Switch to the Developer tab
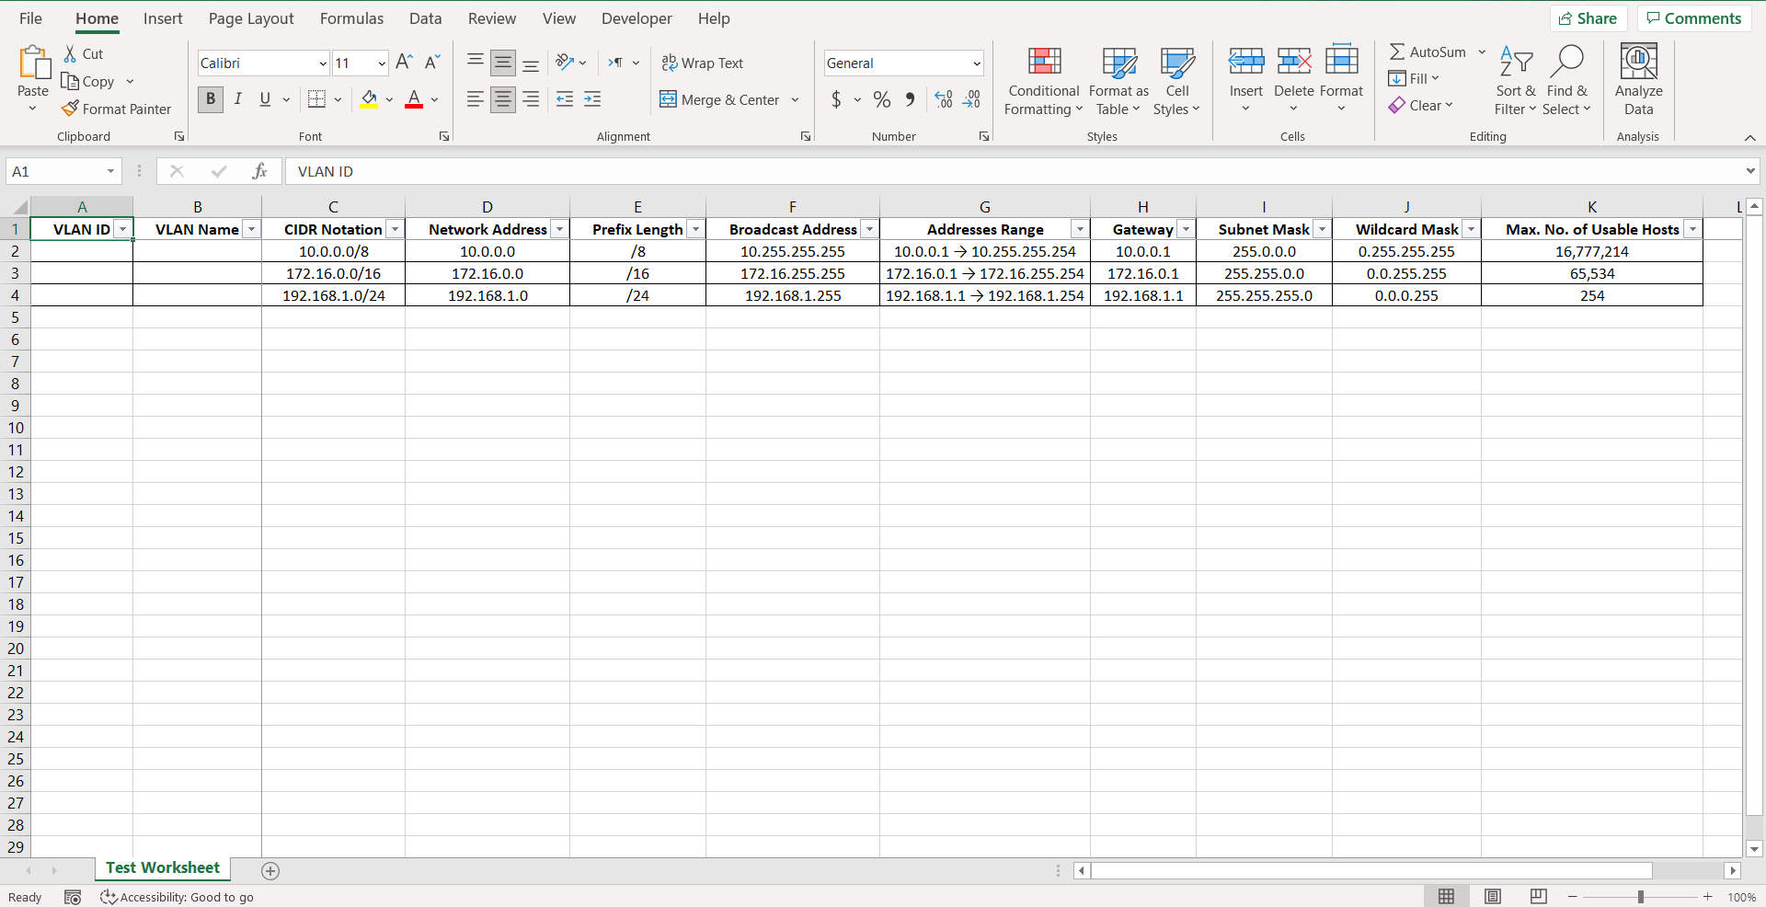Image resolution: width=1766 pixels, height=907 pixels. pos(636,18)
